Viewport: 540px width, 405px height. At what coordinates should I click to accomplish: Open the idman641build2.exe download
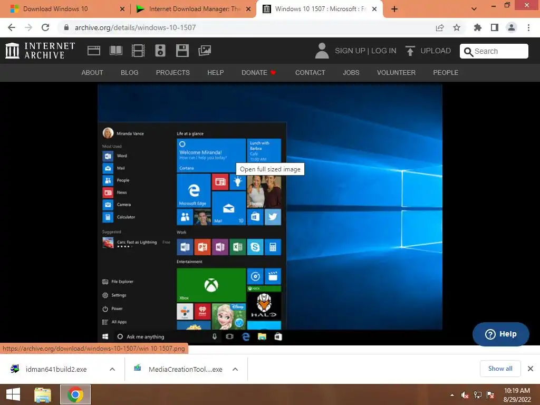pyautogui.click(x=55, y=369)
